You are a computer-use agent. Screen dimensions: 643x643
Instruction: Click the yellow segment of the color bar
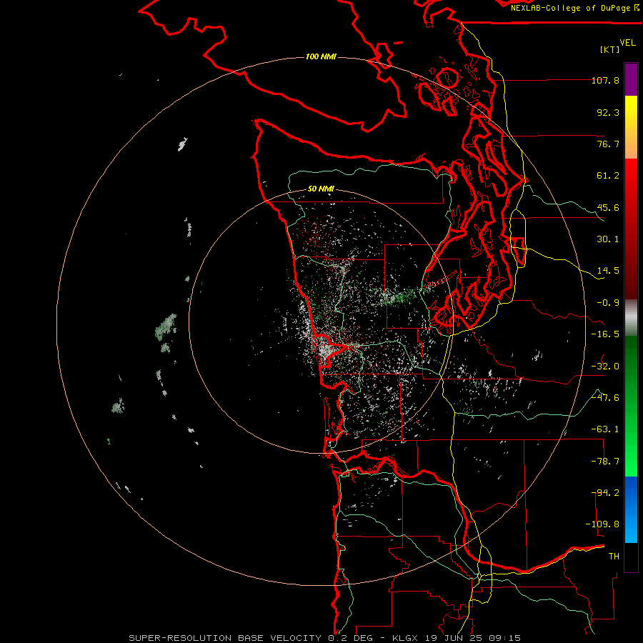[x=631, y=127]
